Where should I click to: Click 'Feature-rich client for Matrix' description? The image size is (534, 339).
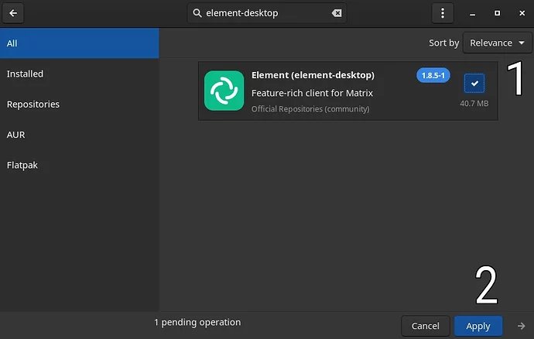312,93
